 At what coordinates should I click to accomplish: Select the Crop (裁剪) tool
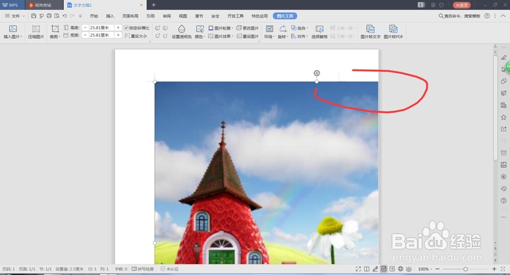pos(55,29)
